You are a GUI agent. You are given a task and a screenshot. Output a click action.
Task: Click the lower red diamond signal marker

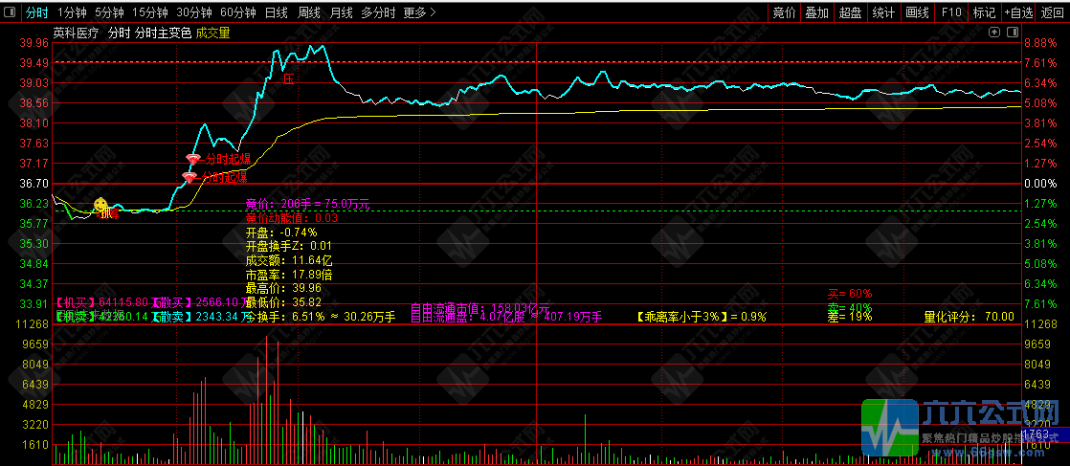pyautogui.click(x=189, y=178)
